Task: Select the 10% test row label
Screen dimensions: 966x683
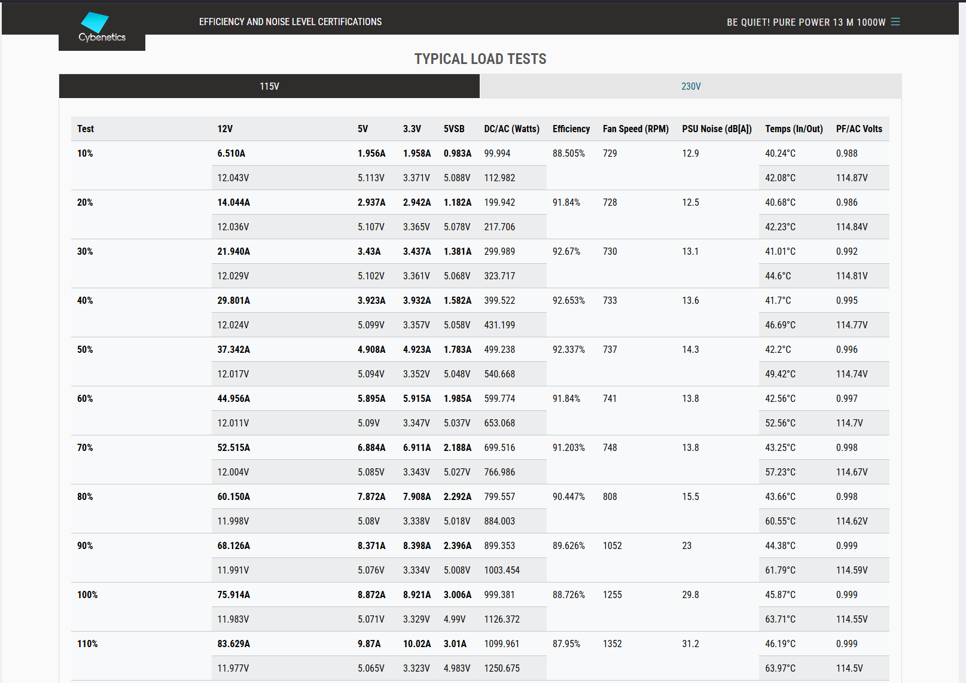Action: [x=85, y=153]
